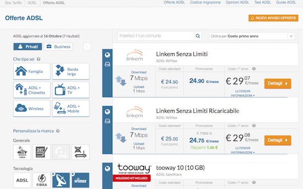Remove the satellite technology filter
303x189 pixels.
53,174
